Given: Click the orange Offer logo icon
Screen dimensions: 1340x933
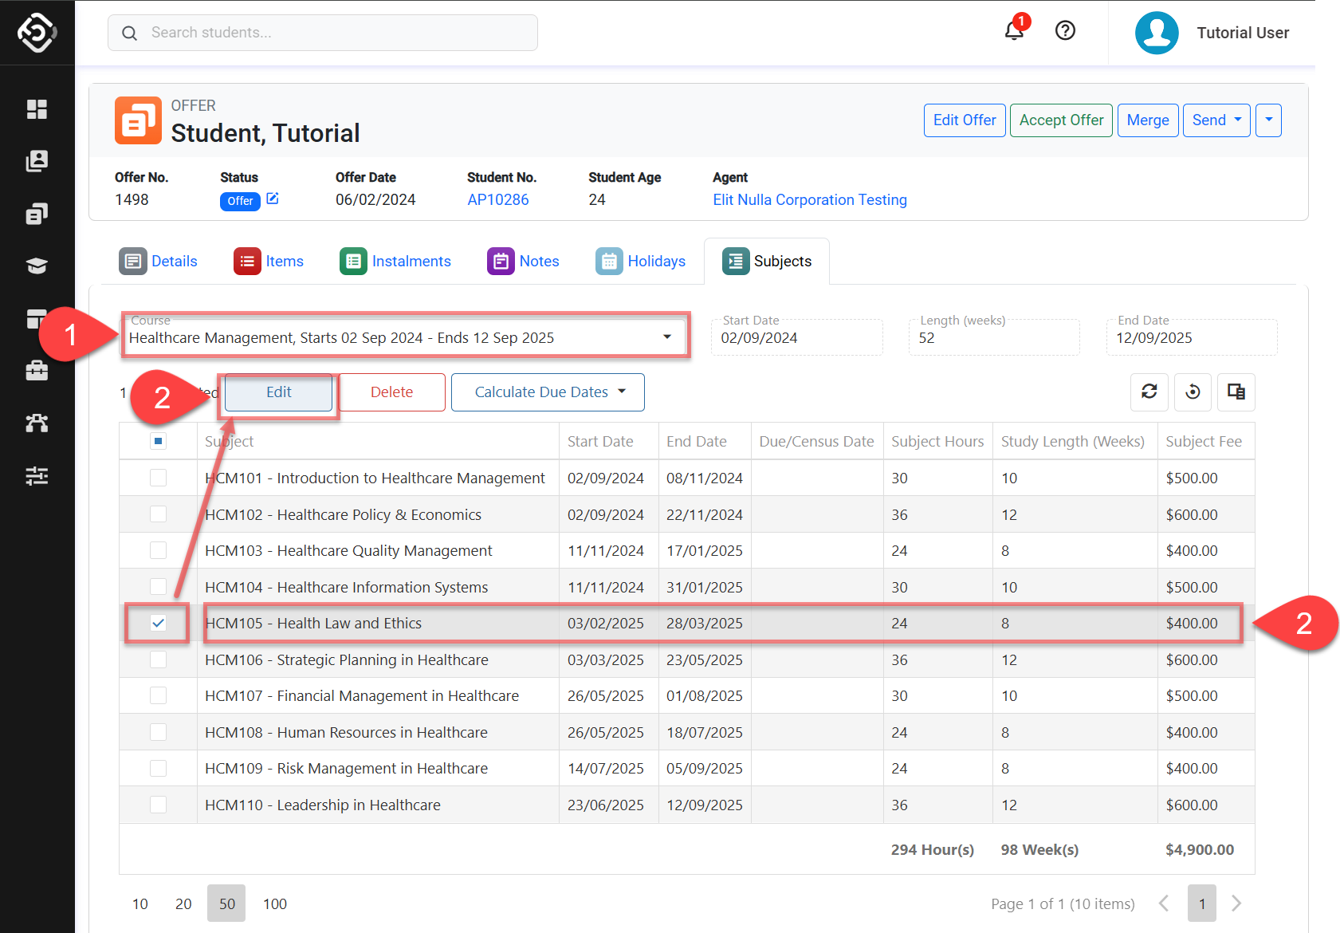Looking at the screenshot, I should [138, 120].
